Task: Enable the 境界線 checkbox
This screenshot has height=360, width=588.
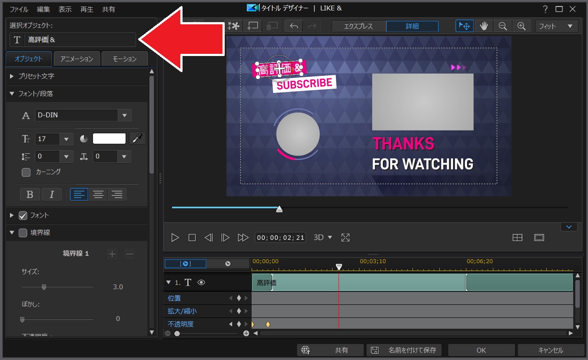Action: click(23, 233)
